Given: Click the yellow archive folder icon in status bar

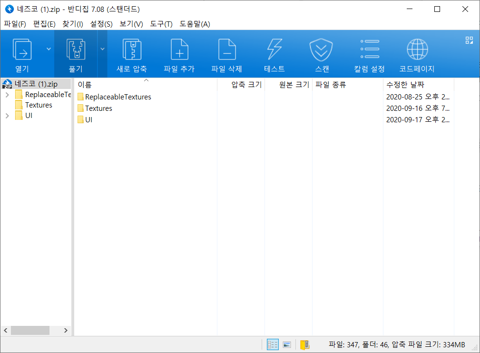Looking at the screenshot, I should (305, 345).
